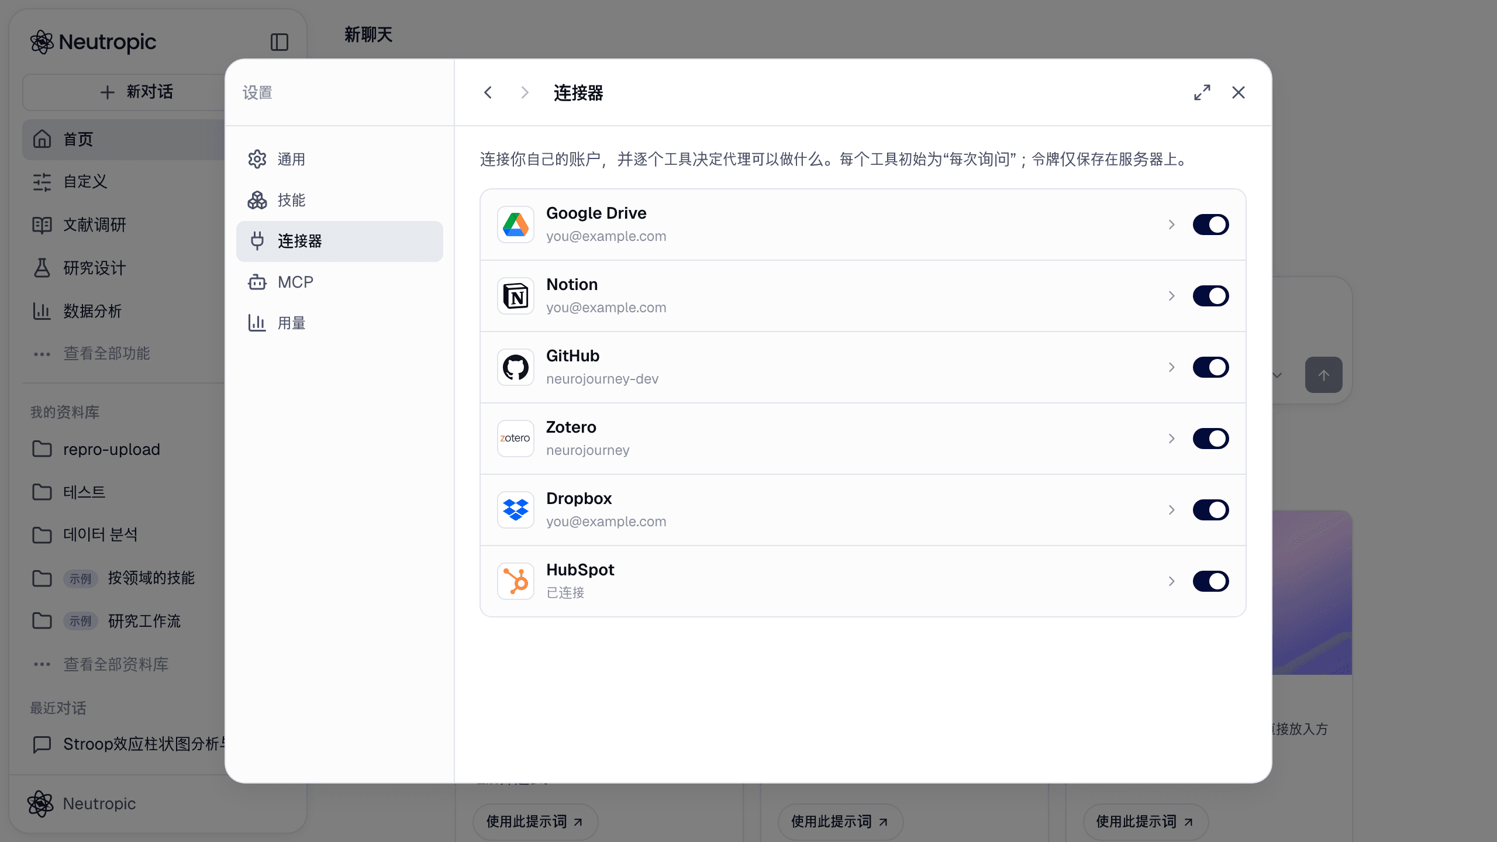Switch to the 用量 settings tab
Screen dimensions: 1497x842
pos(339,323)
